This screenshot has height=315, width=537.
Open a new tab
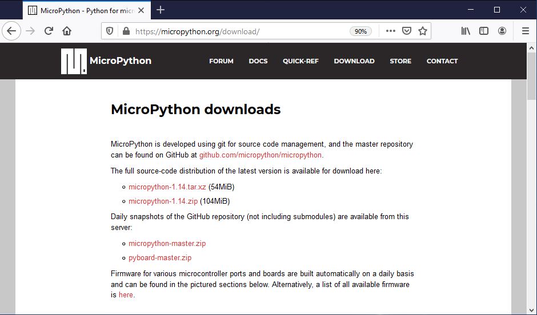pos(161,10)
